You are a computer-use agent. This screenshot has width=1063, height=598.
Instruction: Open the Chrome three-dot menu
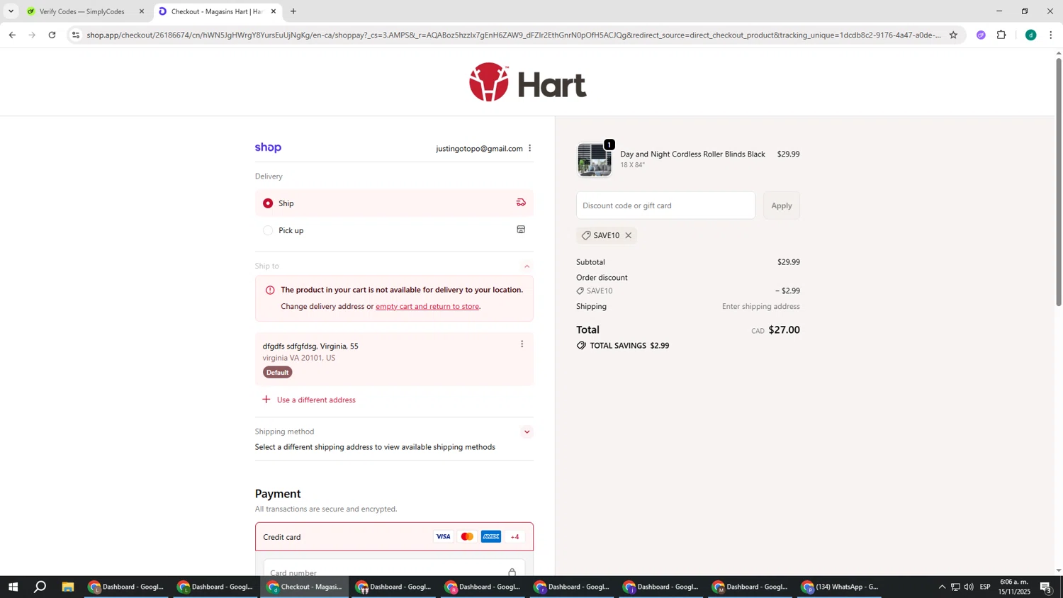[x=1051, y=35]
